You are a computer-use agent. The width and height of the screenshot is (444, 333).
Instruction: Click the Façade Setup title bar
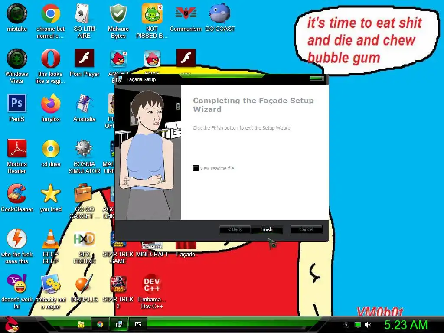221,80
